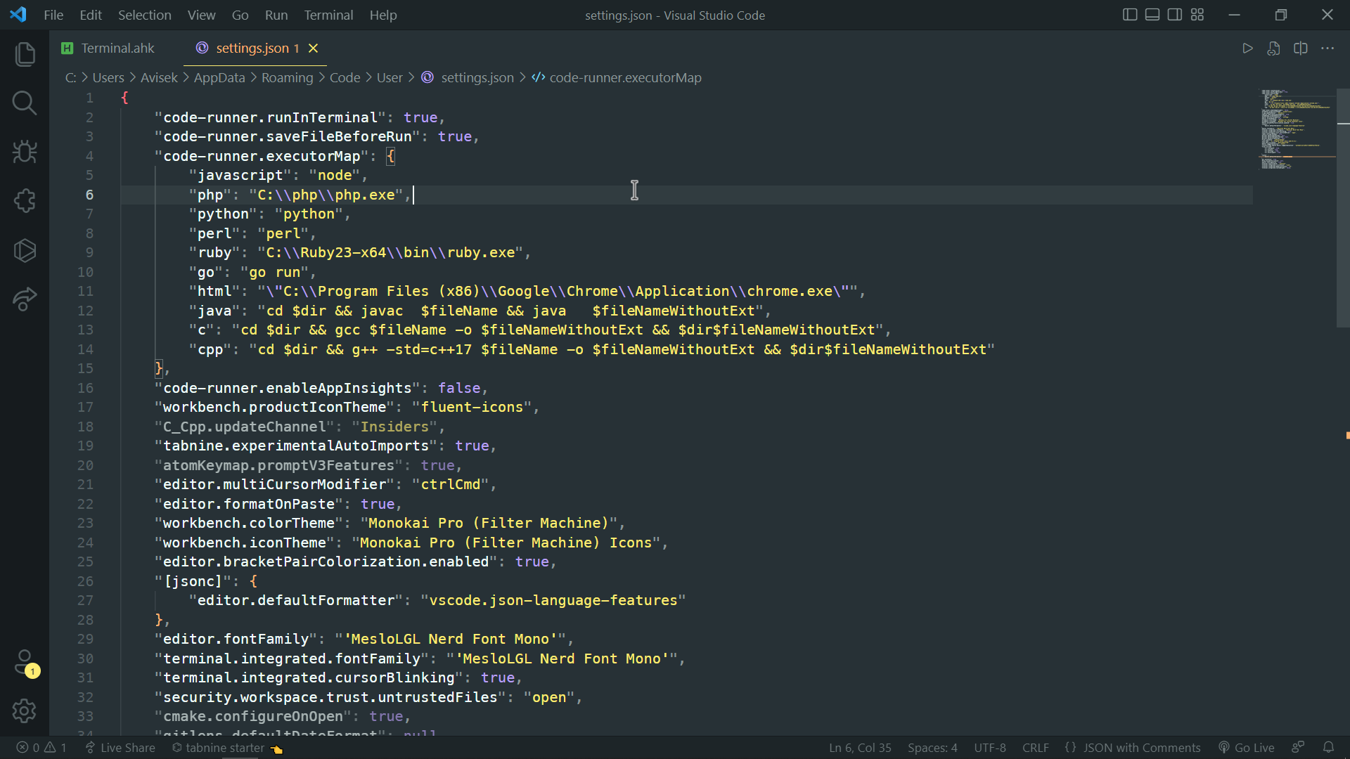Open the Explorer view icon
Image resolution: width=1350 pixels, height=759 pixels.
[25, 53]
